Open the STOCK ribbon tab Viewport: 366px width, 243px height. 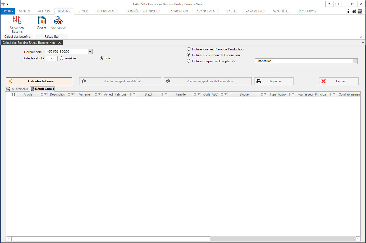click(x=83, y=11)
